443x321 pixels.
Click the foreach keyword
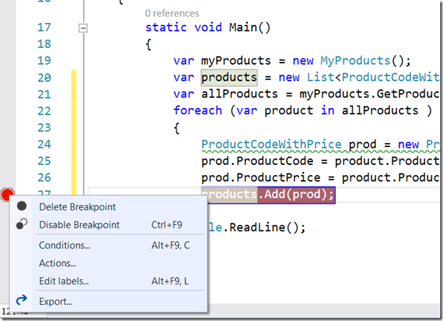click(x=197, y=111)
